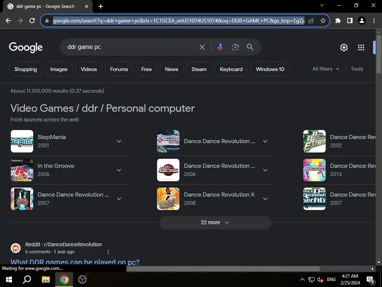Expand the Dance Dance Revolution X entry
The width and height of the screenshot is (382, 287).
[265, 199]
